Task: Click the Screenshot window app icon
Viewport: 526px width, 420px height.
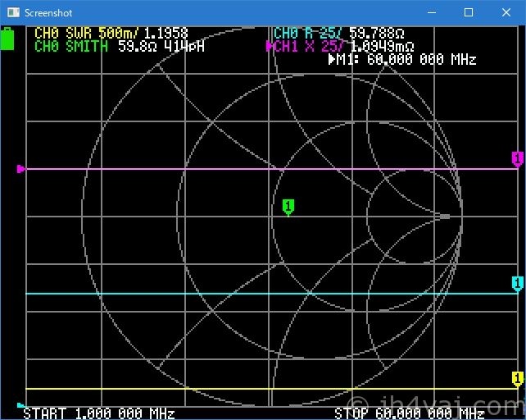Action: click(13, 13)
